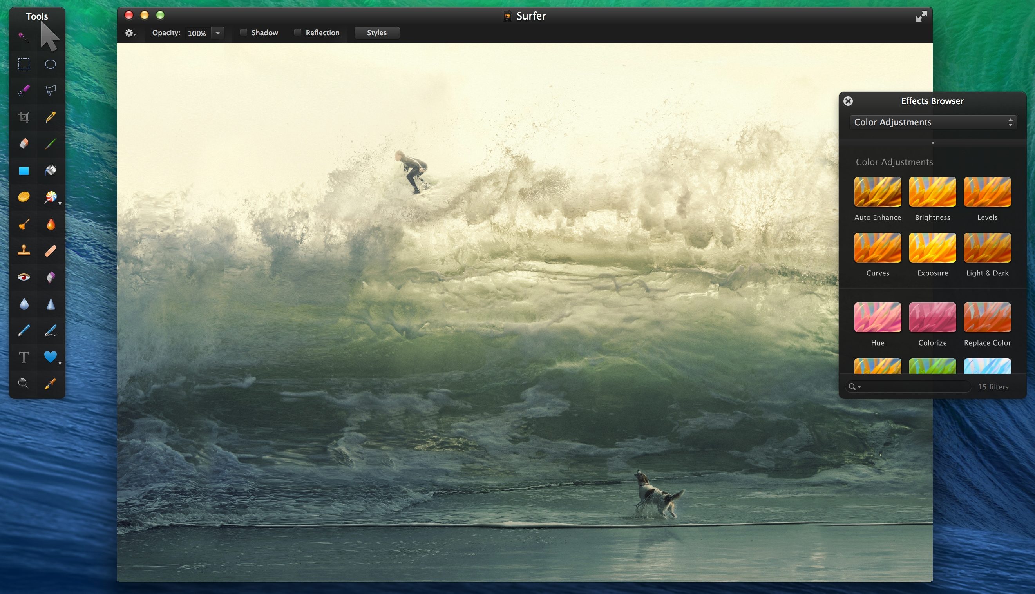Image resolution: width=1035 pixels, height=594 pixels.
Task: Activate the Red Eye tool
Action: [24, 277]
